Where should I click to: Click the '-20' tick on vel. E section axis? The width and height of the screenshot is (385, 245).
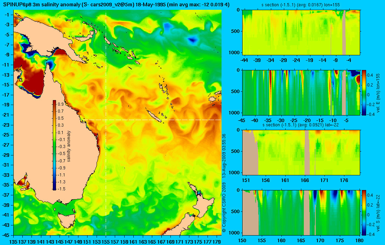pos(307,120)
